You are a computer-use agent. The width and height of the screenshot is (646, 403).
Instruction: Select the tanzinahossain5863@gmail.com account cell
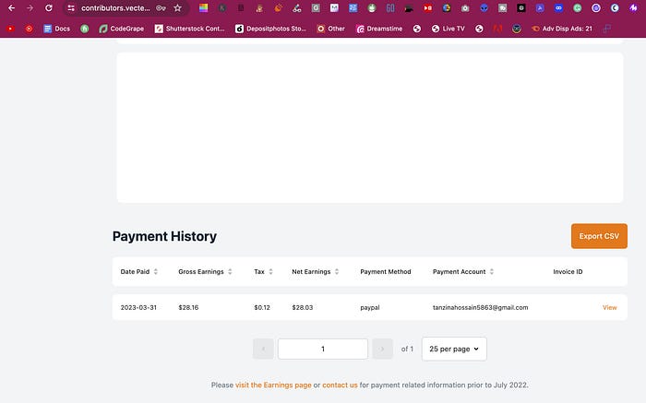pyautogui.click(x=481, y=307)
